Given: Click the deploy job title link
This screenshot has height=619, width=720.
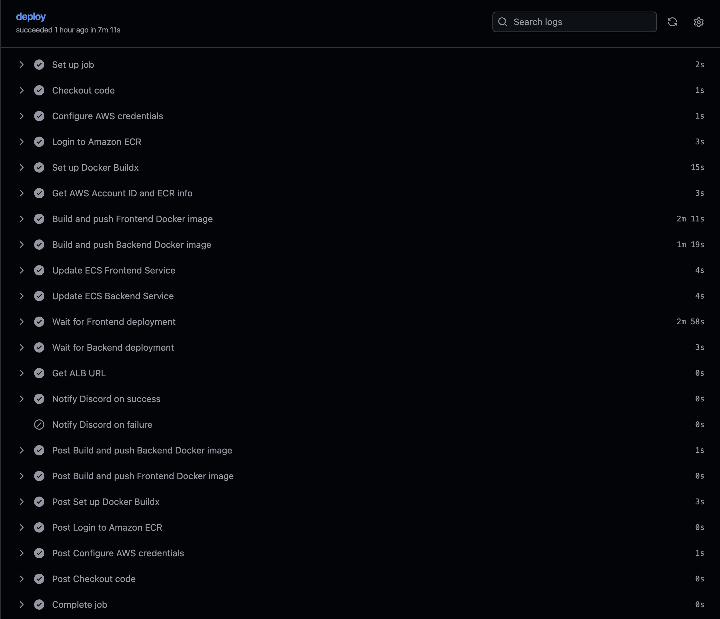Looking at the screenshot, I should 31,17.
